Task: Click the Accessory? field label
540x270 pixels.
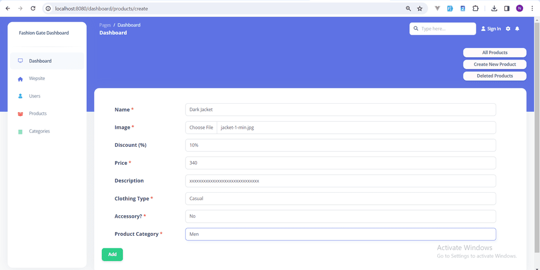Action: point(130,216)
